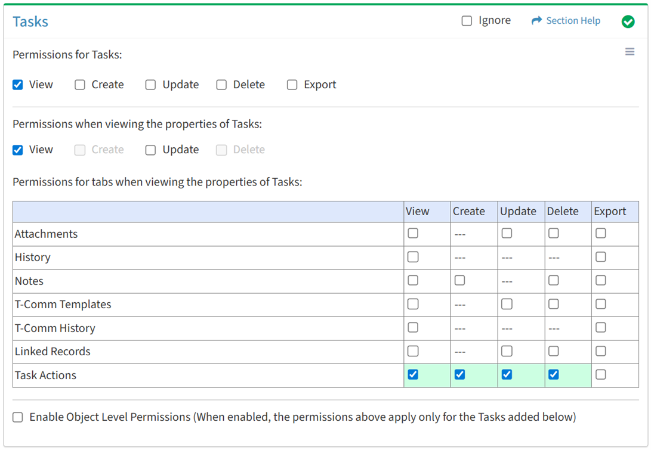Open the hamburger menu icon

[x=630, y=52]
